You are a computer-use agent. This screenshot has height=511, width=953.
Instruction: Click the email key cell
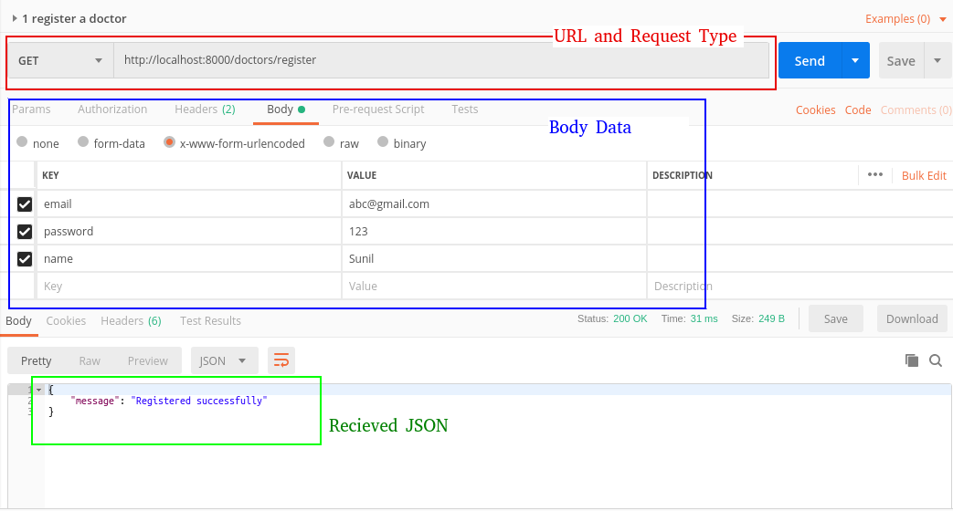(x=189, y=203)
